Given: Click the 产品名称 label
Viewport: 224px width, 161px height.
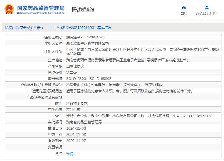Looking at the screenshot, I should click(55, 66).
